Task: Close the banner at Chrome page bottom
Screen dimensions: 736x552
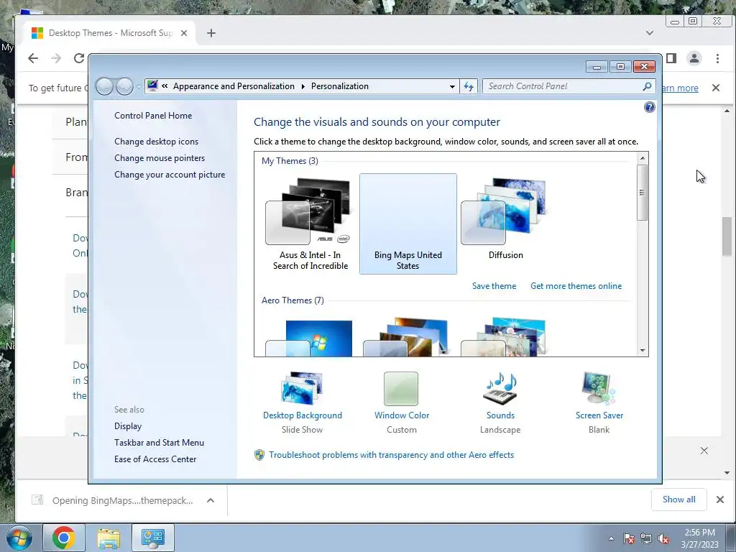Action: [x=704, y=451]
